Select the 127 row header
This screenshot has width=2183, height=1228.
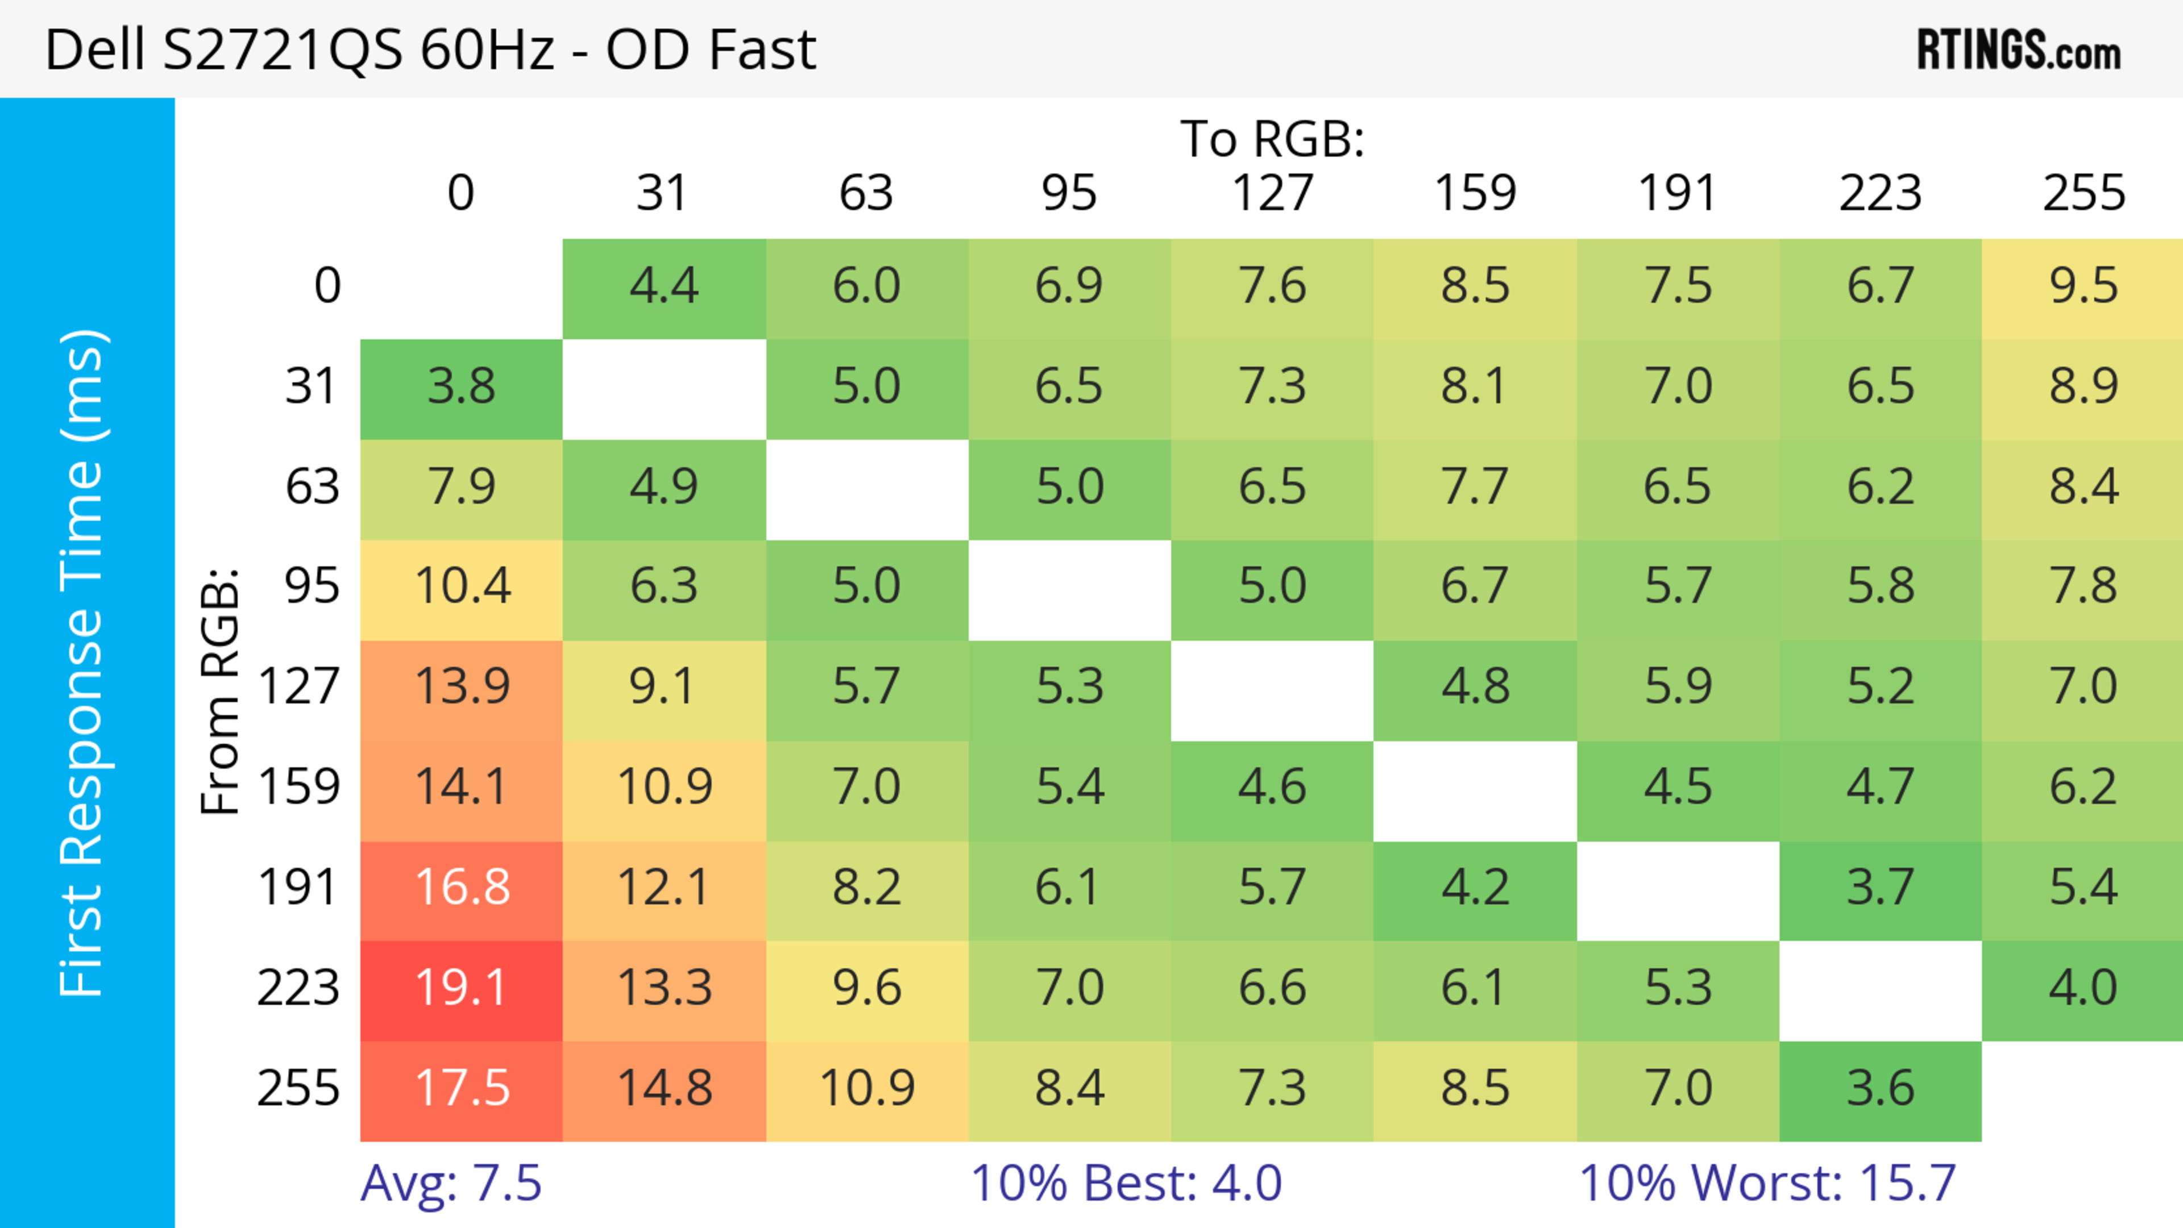click(x=299, y=687)
